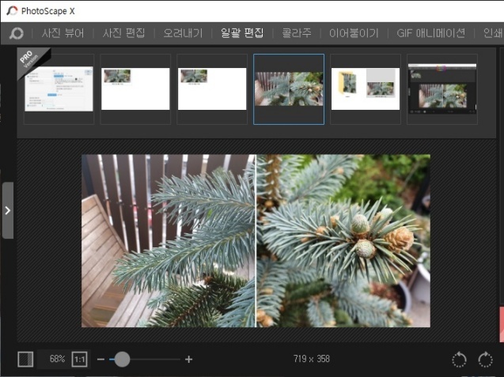Viewport: 504px width, 377px height.
Task: Expand the left side panel arrow
Action: click(8, 211)
